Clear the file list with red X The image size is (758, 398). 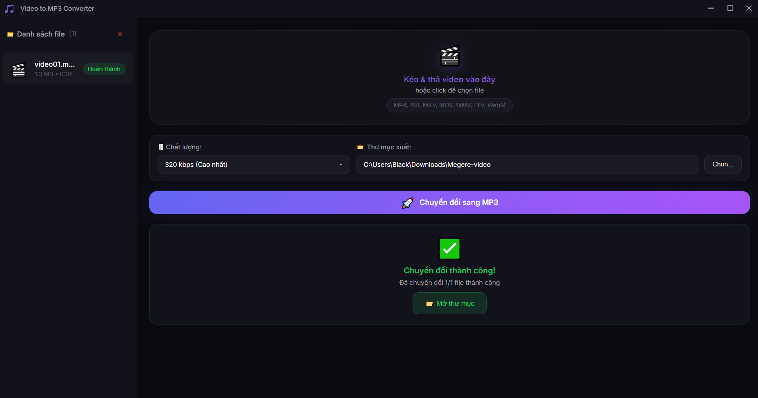point(120,34)
